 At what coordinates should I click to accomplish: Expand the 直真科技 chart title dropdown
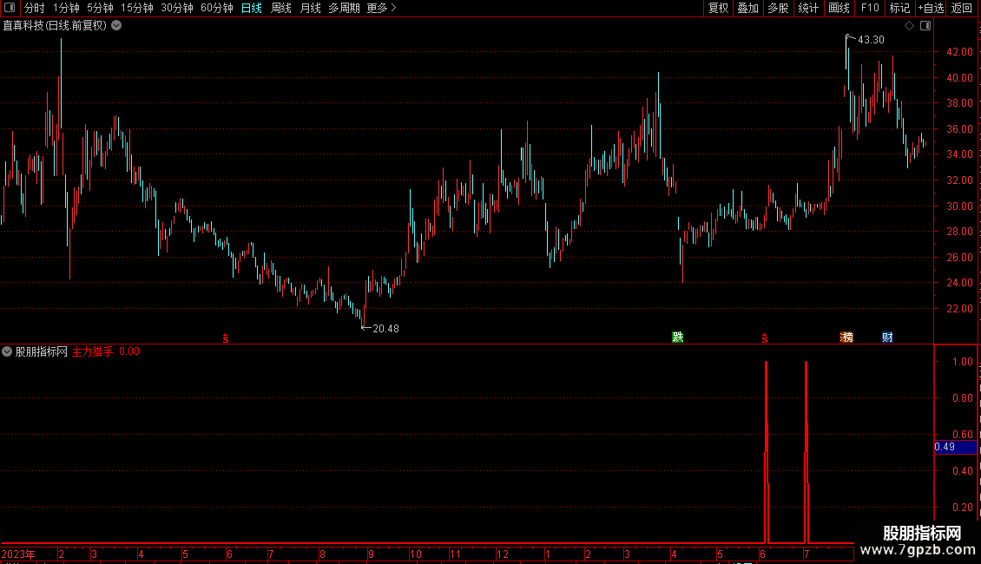pos(116,26)
